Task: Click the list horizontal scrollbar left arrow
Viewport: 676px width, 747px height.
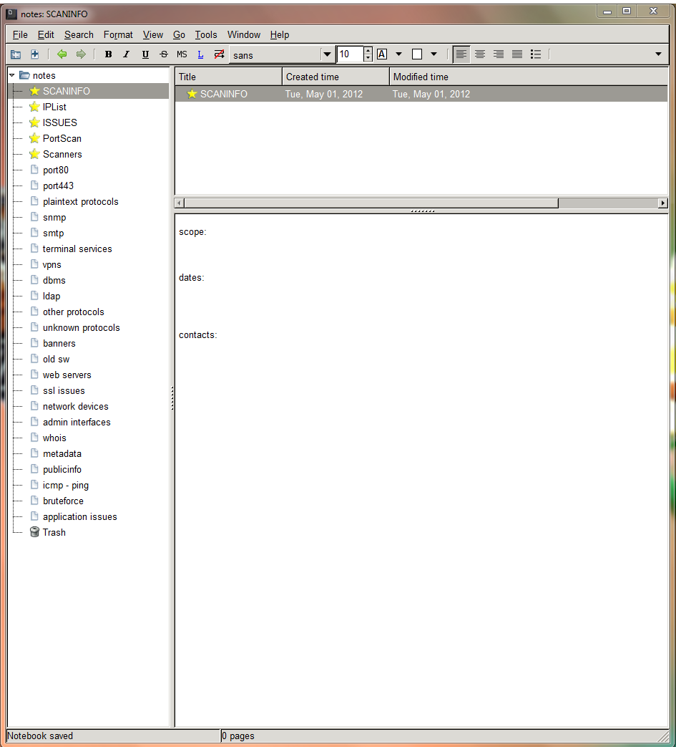Action: (x=180, y=203)
